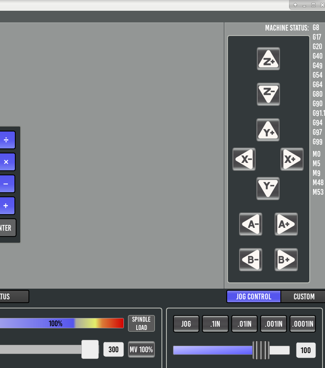Click M5 status code
The image size is (325, 368).
click(317, 163)
